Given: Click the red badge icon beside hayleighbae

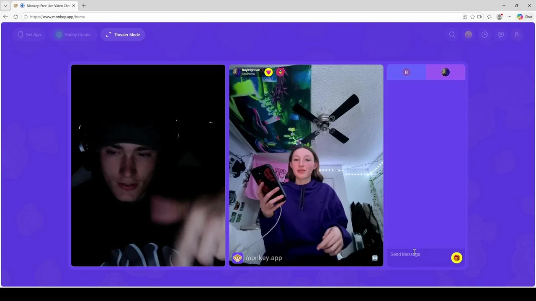Looking at the screenshot, I should (280, 72).
